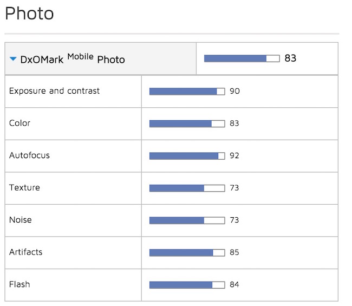Select the Exposure and contrast row label
This screenshot has height=306, width=352.
[54, 91]
